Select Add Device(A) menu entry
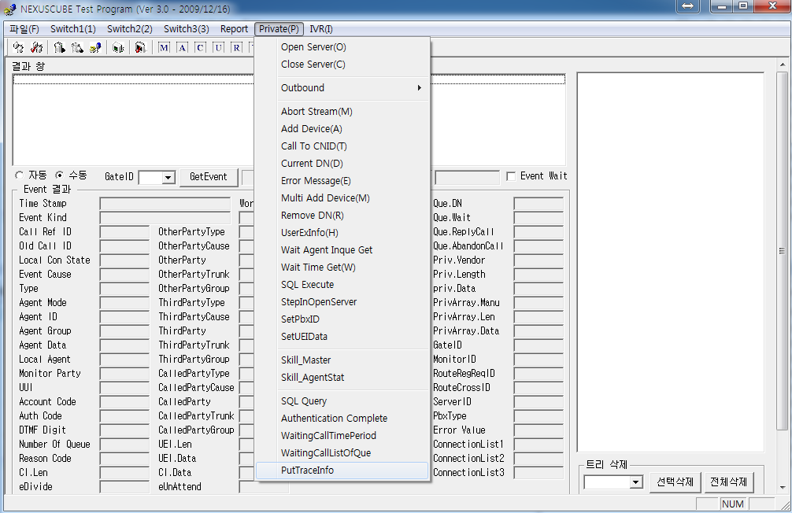 click(343, 129)
